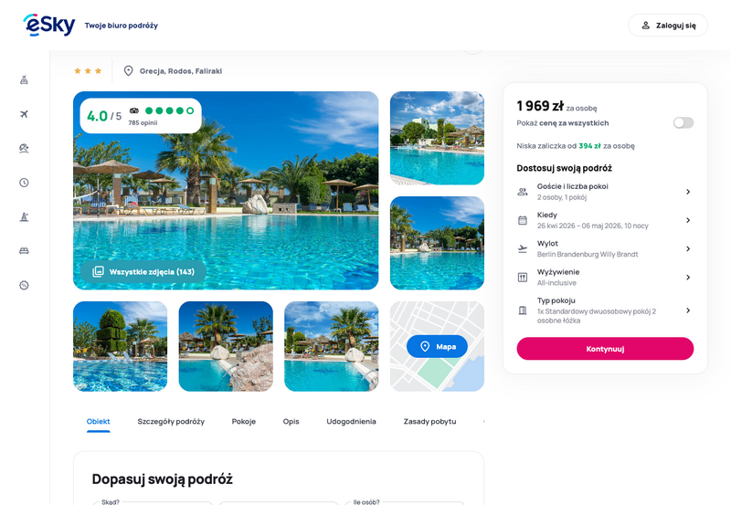Expand the Wylot departure airport option
Screen dimensions: 731x505
coord(605,248)
